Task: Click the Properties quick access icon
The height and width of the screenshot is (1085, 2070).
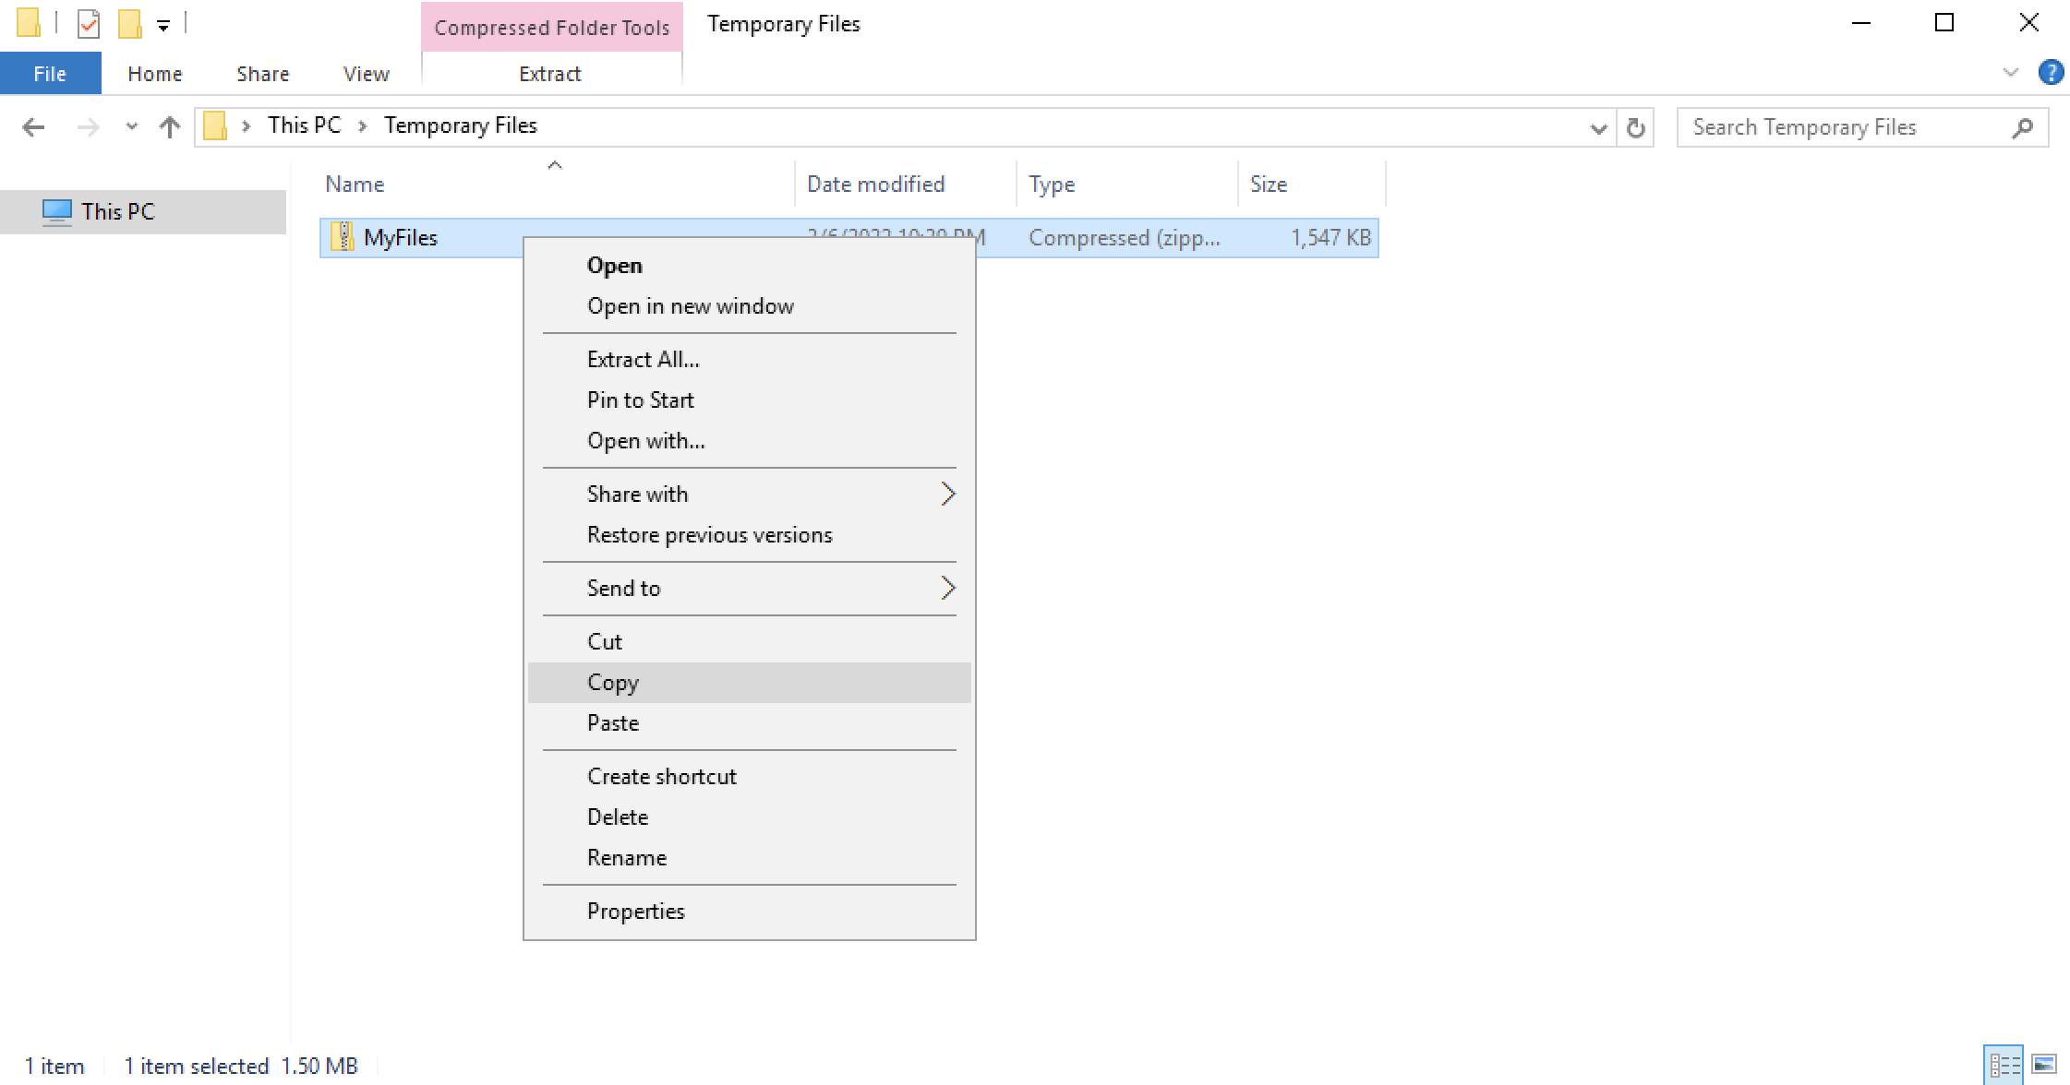Action: pos(89,24)
